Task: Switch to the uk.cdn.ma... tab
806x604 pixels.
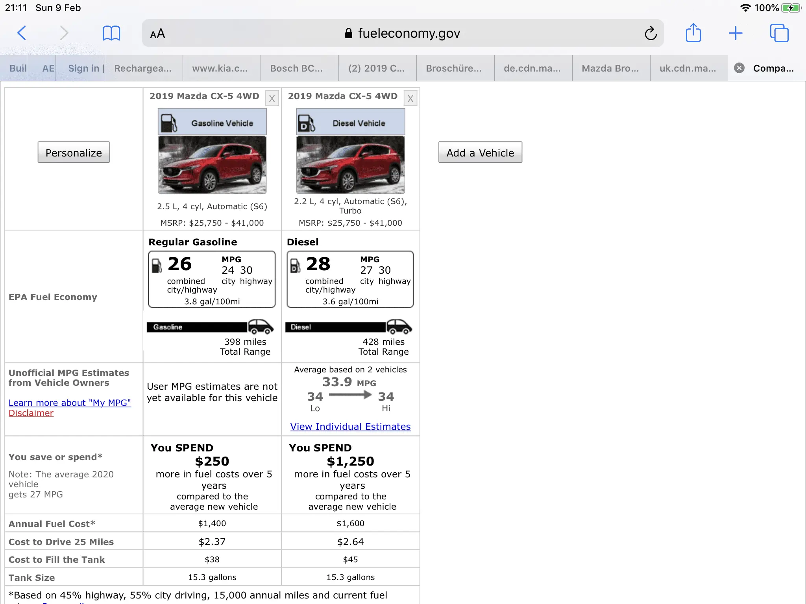Action: (689, 68)
